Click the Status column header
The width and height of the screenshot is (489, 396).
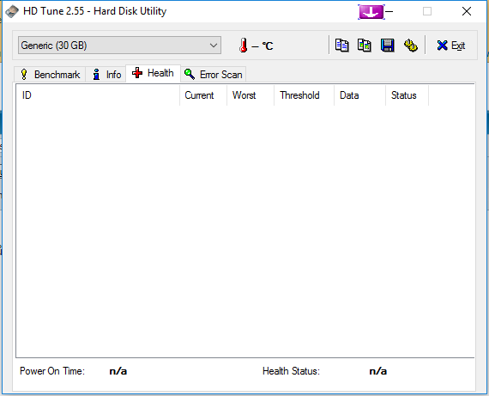pos(407,95)
